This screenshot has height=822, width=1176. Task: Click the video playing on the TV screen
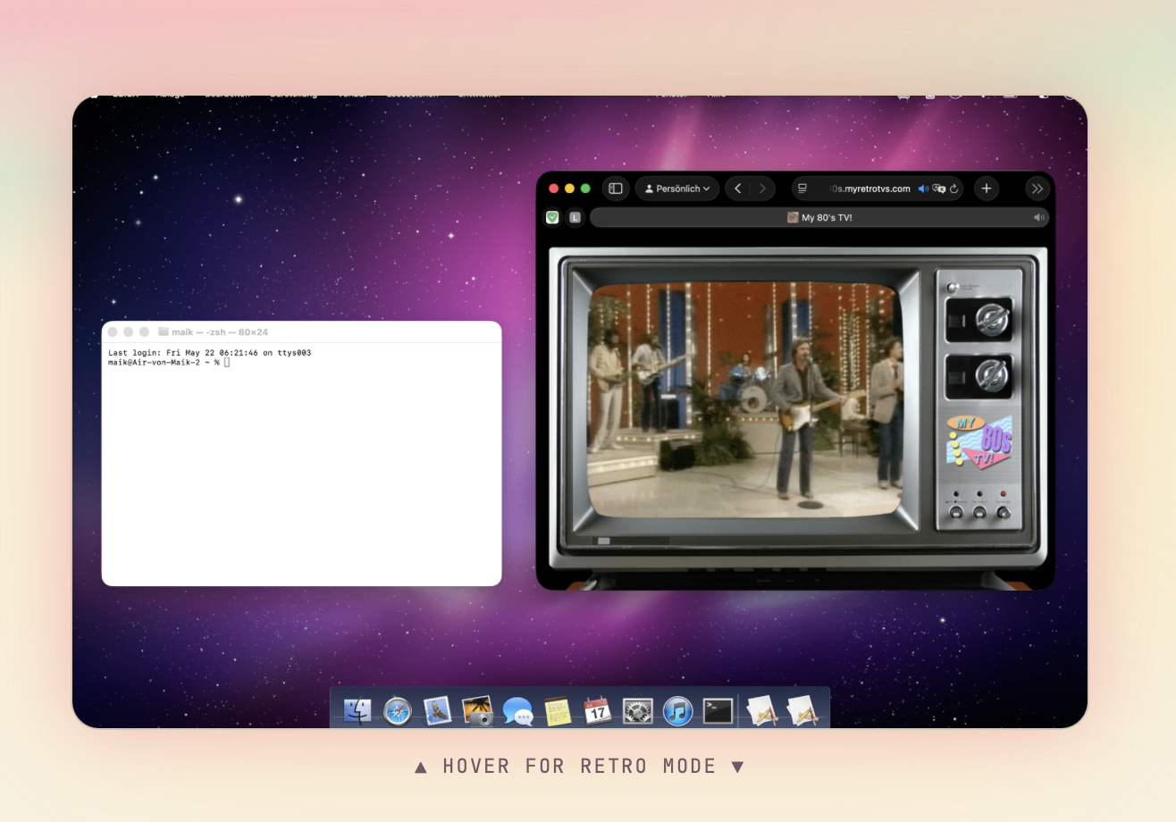click(745, 399)
